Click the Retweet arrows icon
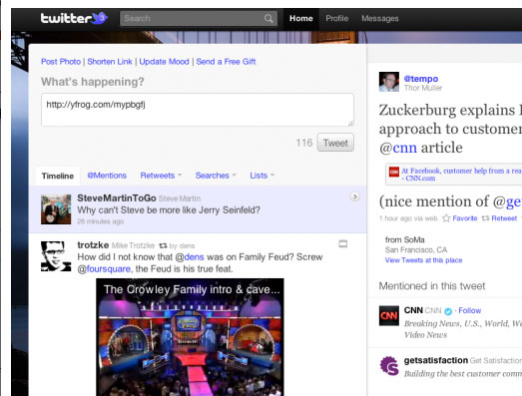The image size is (522, 396). (x=486, y=218)
